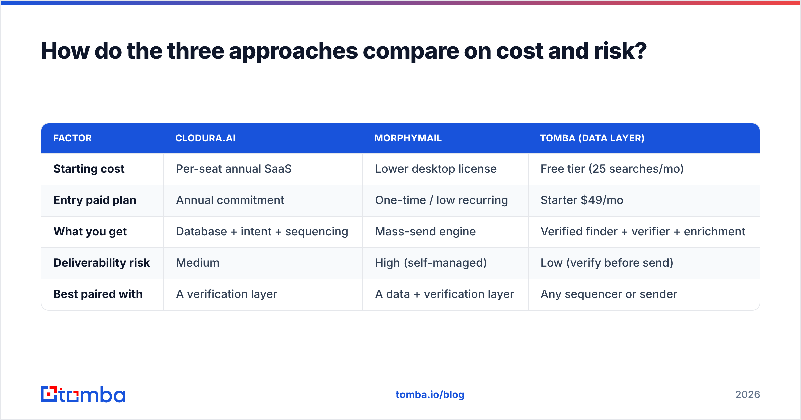This screenshot has width=801, height=420.
Task: Click the slide title about cost and risk
Action: (x=344, y=51)
